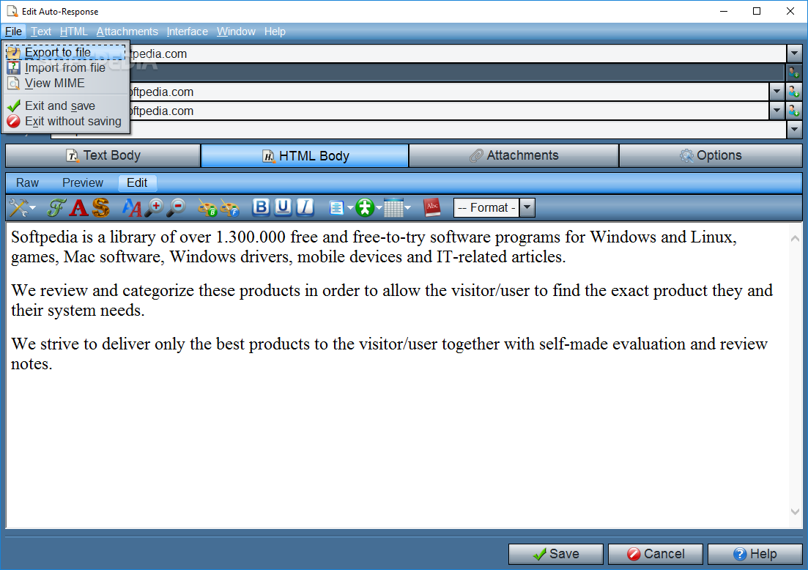Open the insert object dropdown arrow

point(379,208)
